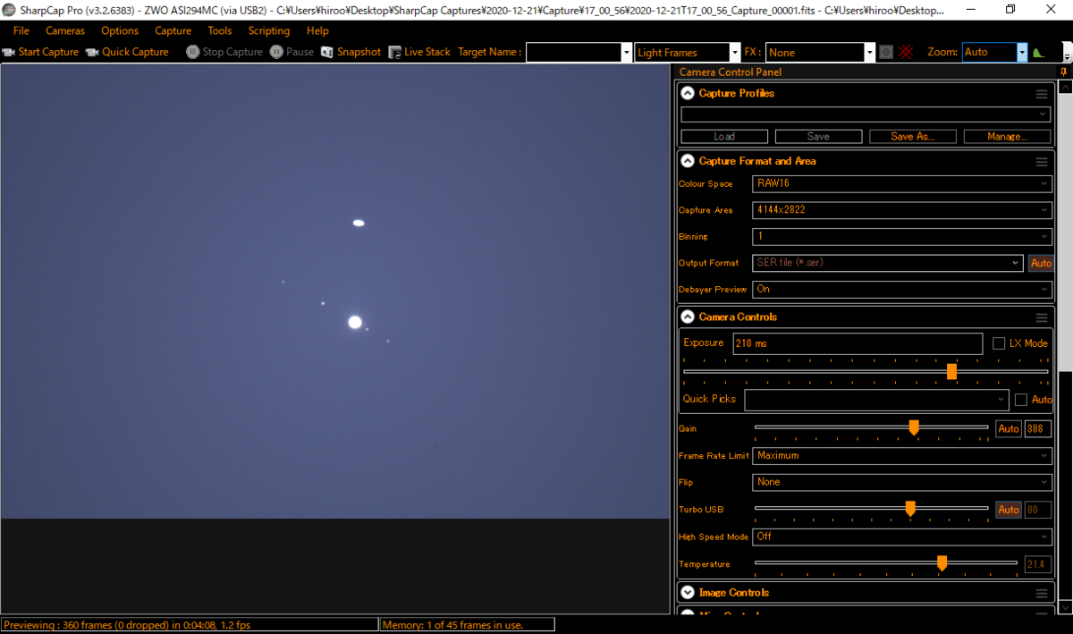The height and width of the screenshot is (634, 1073).
Task: Click the Gain slider handle
Action: 914,428
